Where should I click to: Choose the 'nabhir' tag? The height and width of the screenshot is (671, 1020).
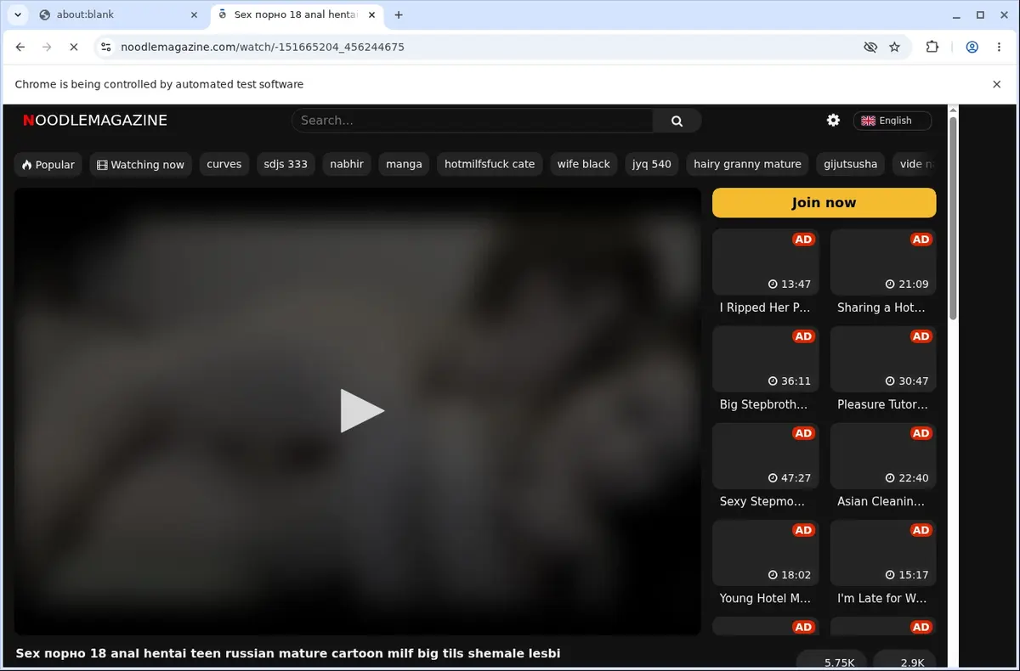[347, 164]
